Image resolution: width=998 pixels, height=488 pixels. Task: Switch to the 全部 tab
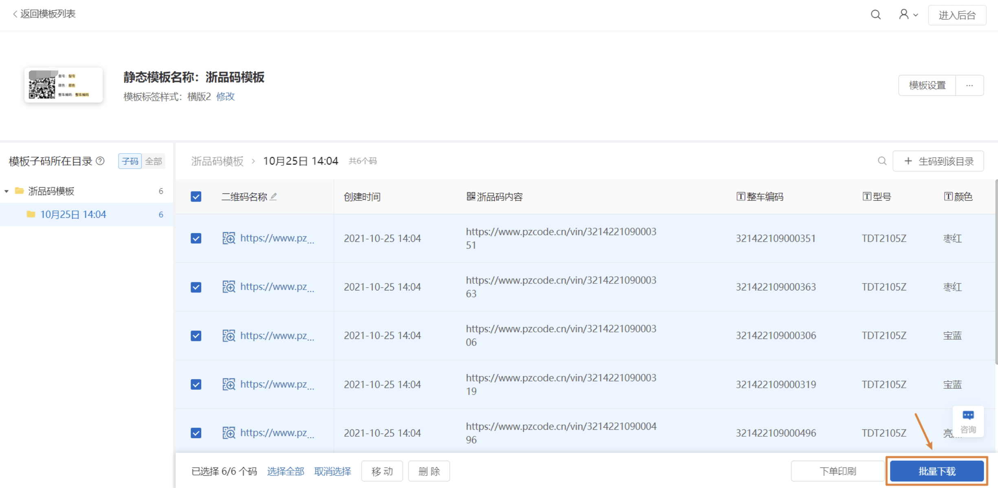click(x=154, y=161)
